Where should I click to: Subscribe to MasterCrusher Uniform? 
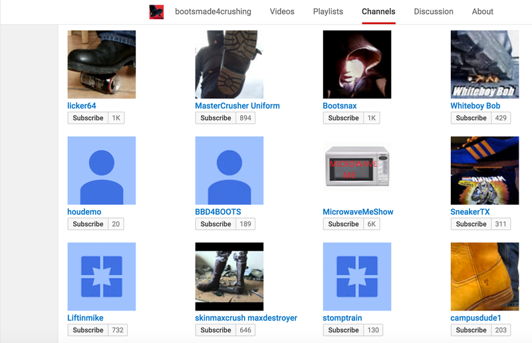point(215,118)
